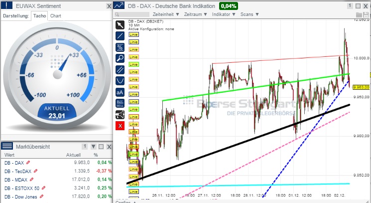371x203 pixels.
Task: Open DB - ESTOXX 50 in market overview
Action: 22,189
